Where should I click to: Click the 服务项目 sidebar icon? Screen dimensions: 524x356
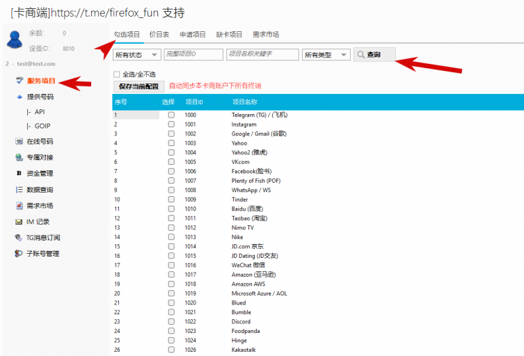click(x=19, y=81)
